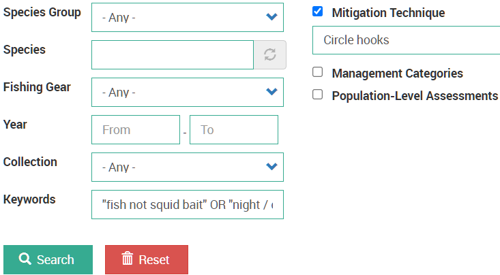Tick the Population-Level Assessments checkbox
This screenshot has height=275, width=500.
point(317,95)
